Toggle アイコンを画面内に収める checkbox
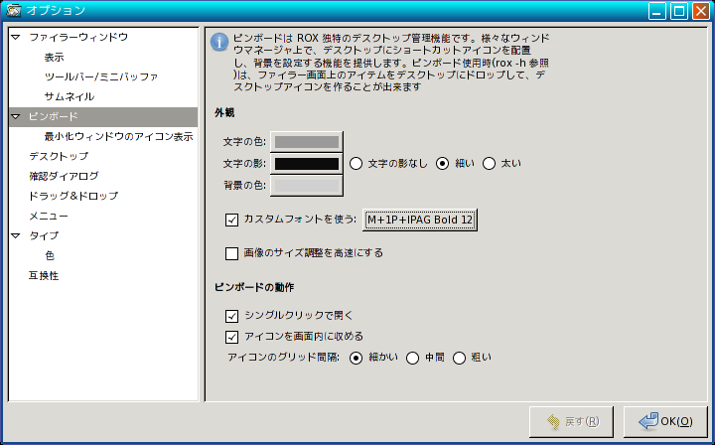The image size is (715, 445). pos(231,337)
